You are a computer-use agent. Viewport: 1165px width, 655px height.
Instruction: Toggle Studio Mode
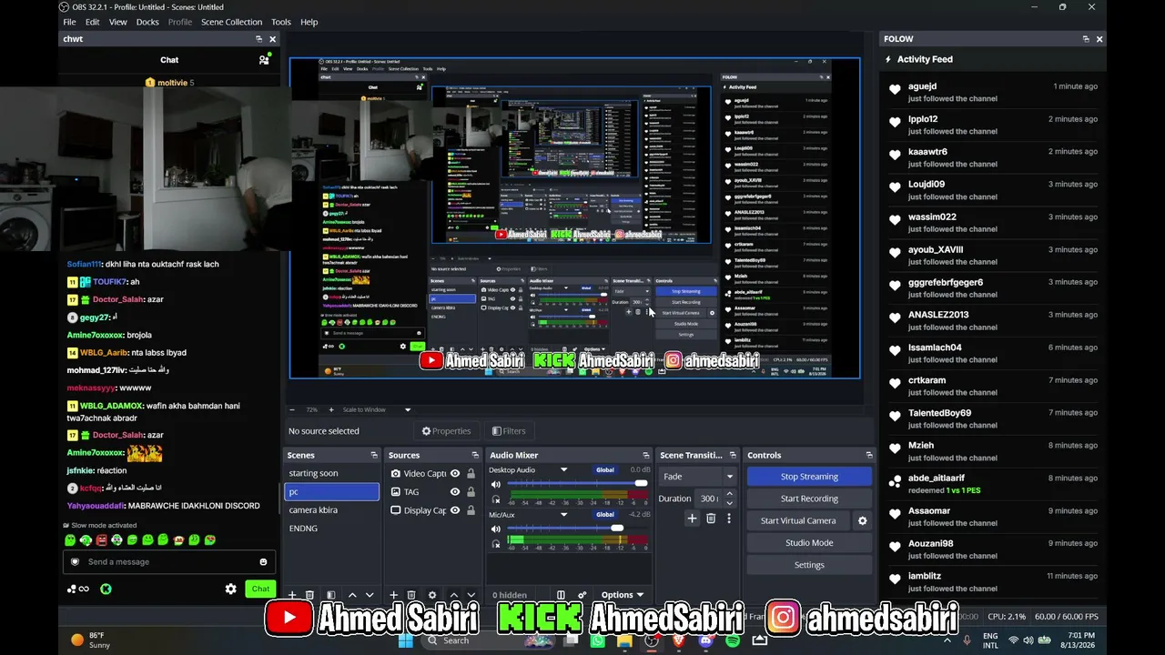pos(809,543)
